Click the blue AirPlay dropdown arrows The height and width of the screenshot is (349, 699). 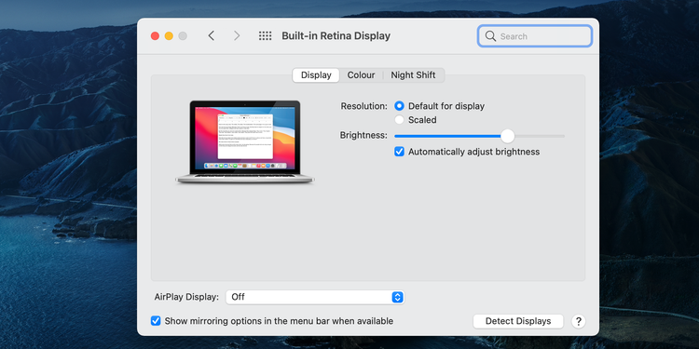[398, 297]
